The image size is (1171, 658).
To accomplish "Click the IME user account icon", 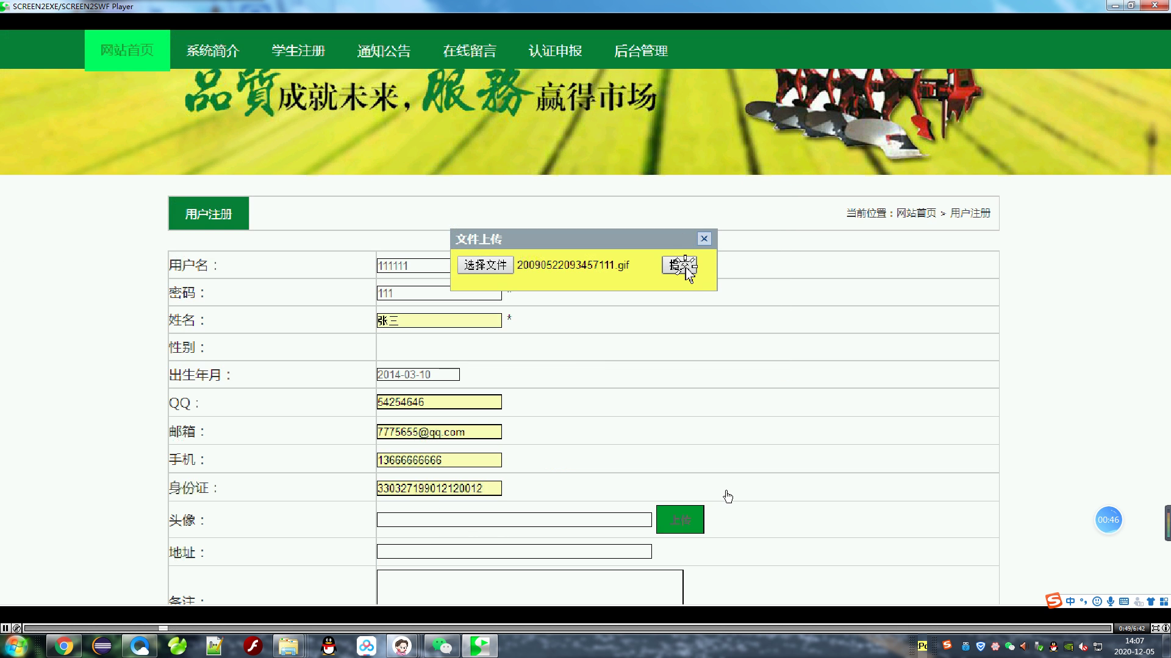I will tap(1138, 601).
